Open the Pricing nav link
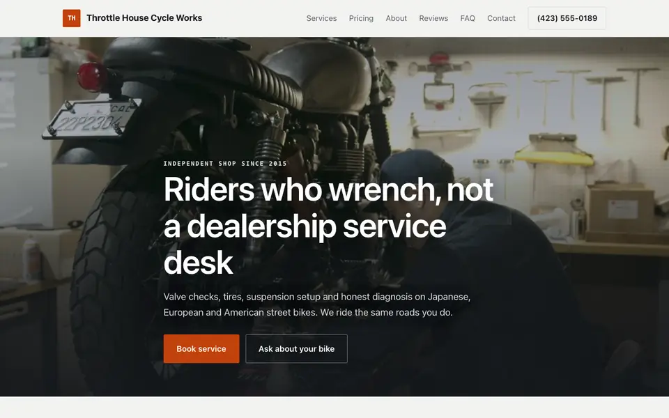669x418 pixels. coord(361,18)
